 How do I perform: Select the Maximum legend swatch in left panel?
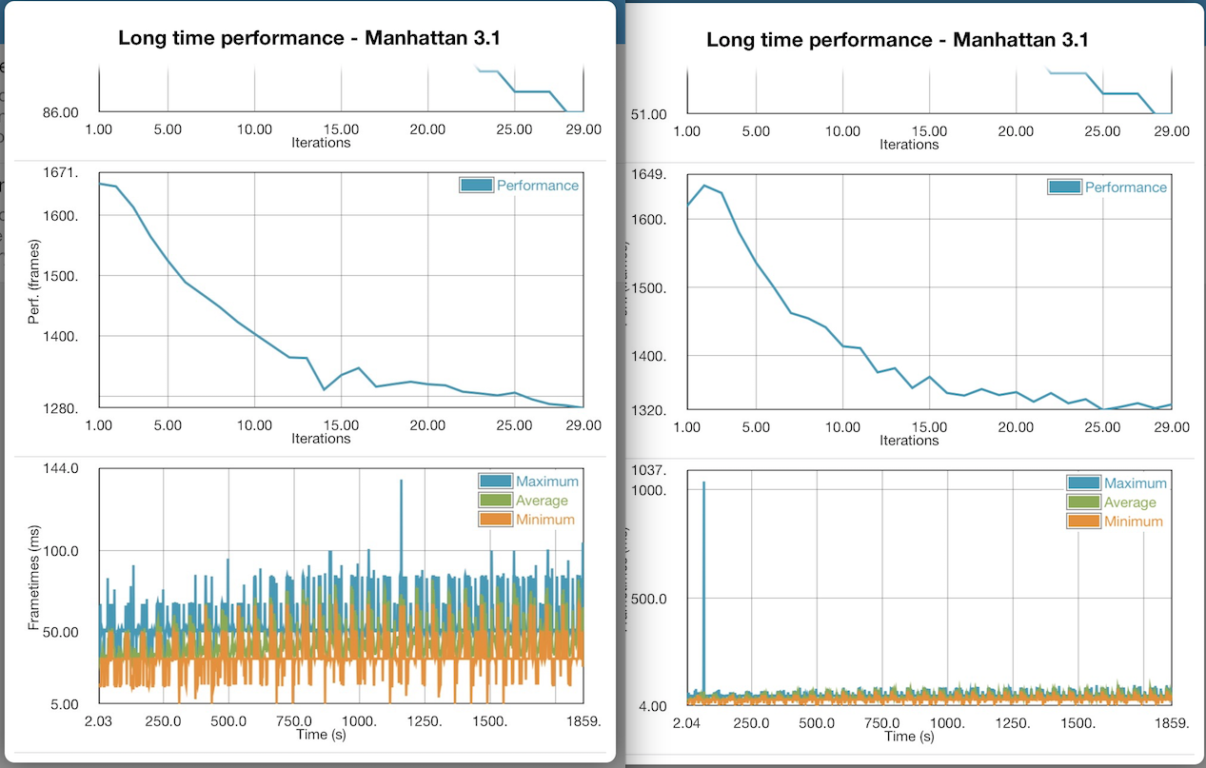pos(495,481)
